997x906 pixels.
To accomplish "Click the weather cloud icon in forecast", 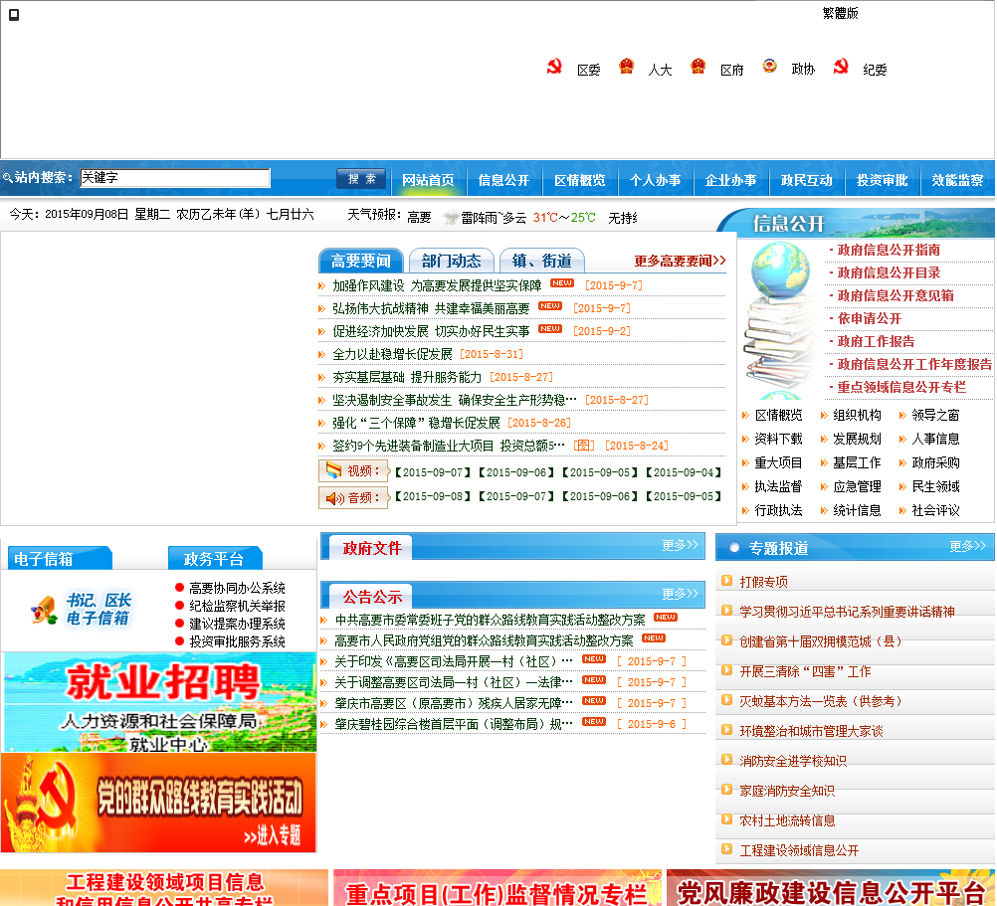I will click(x=451, y=217).
